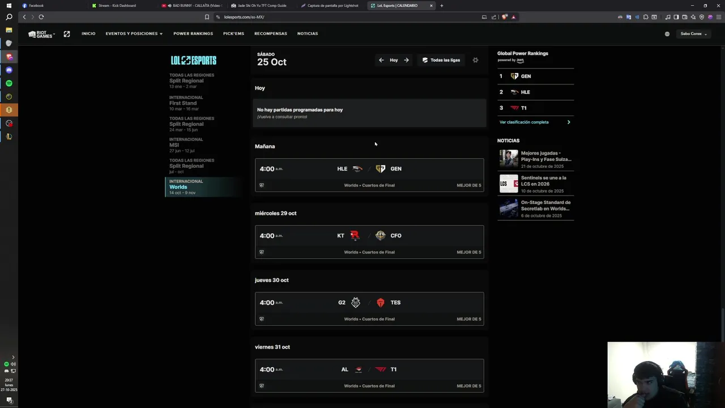
Task: Go back in browser history
Action: tap(24, 17)
